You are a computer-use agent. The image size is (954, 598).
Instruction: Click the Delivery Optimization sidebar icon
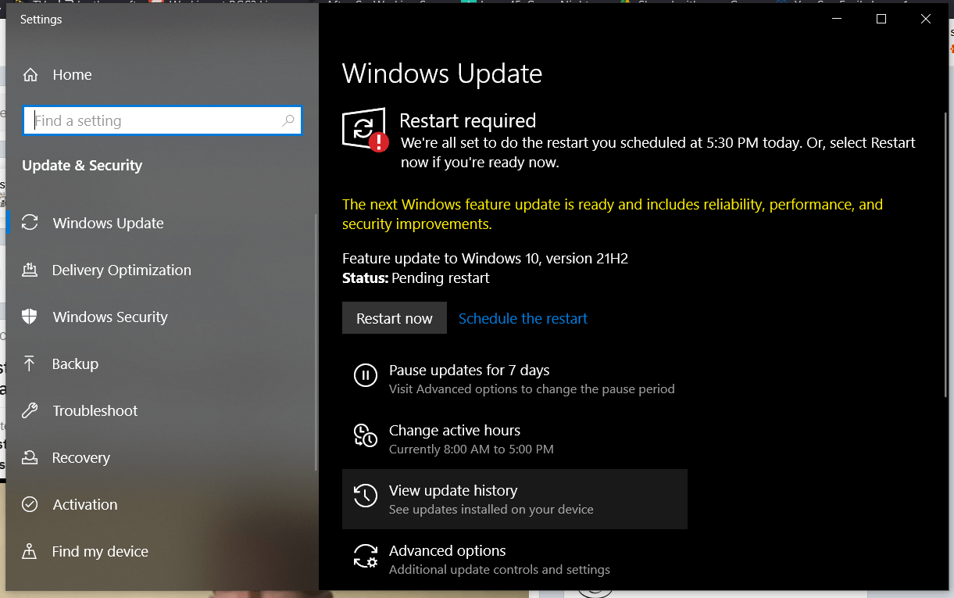point(30,270)
